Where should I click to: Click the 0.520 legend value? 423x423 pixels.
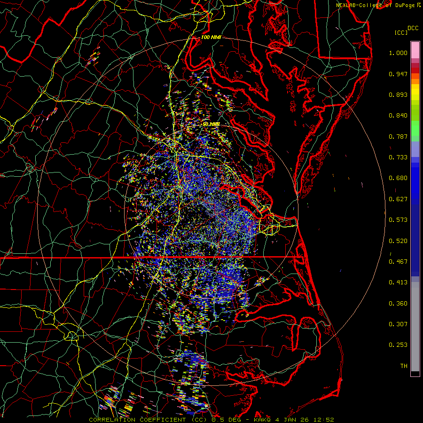(398, 241)
